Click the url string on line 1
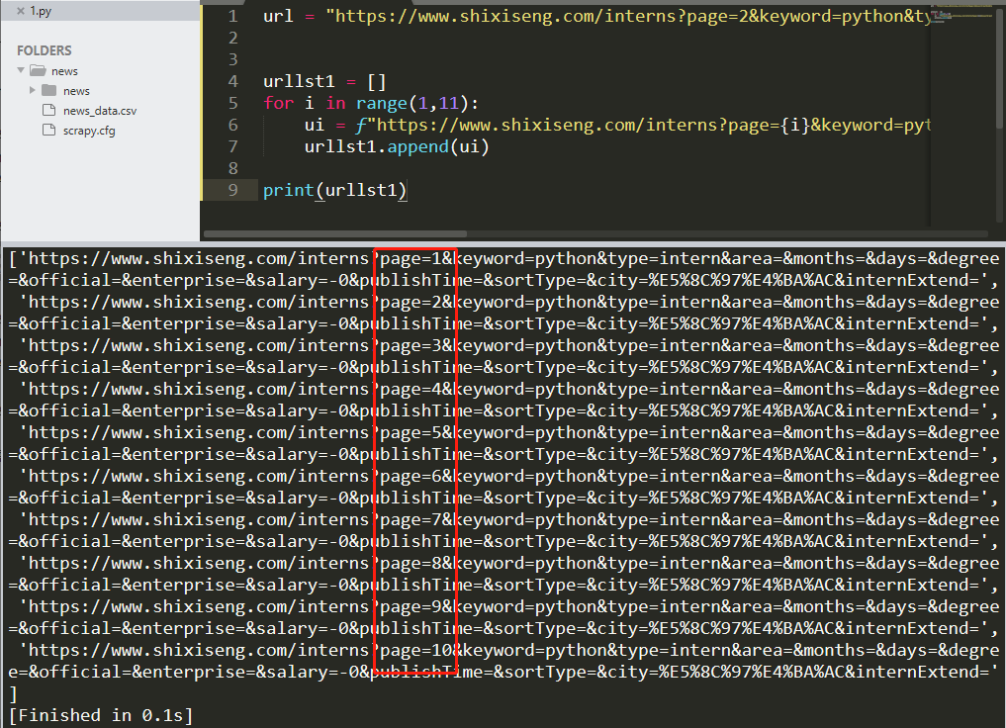The width and height of the screenshot is (1006, 728). coord(629,16)
